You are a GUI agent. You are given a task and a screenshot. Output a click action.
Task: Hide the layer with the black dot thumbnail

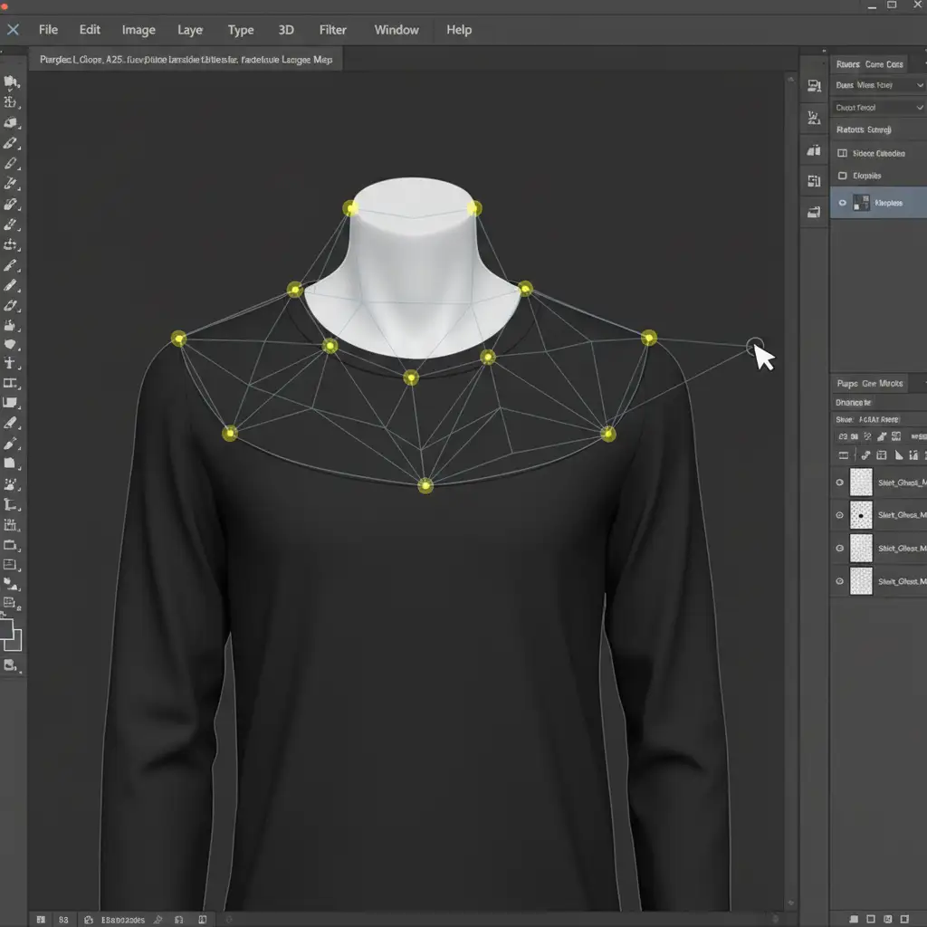[x=840, y=516]
